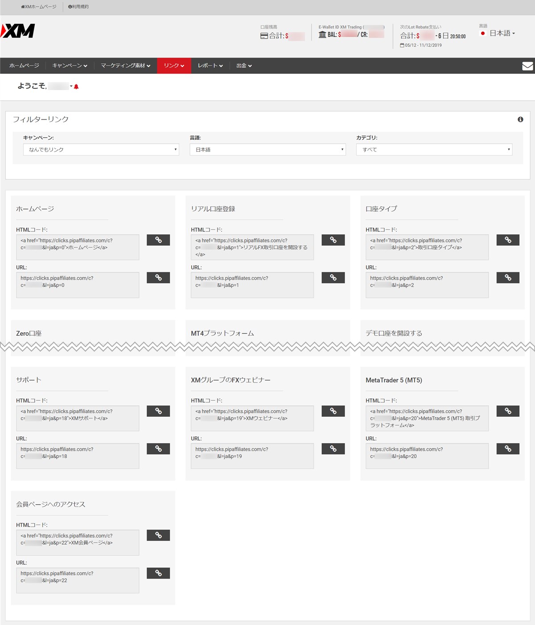
Task: Expand the キャンペーン nav menu
Action: click(70, 66)
